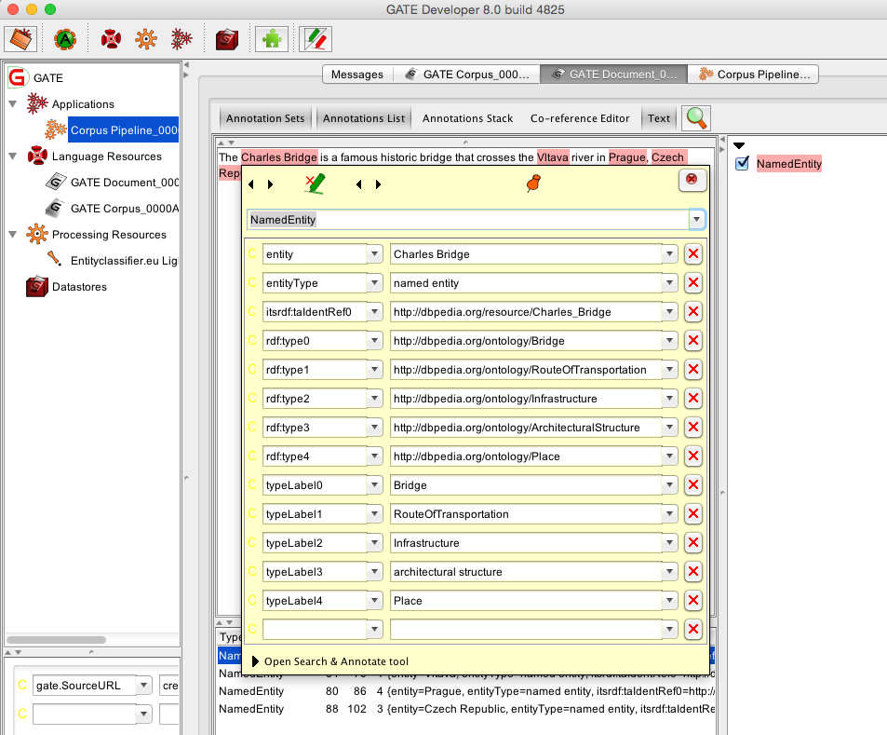Screen dimensions: 887x735
Task: Click the Prague highlighted annotation in text
Action: (626, 157)
